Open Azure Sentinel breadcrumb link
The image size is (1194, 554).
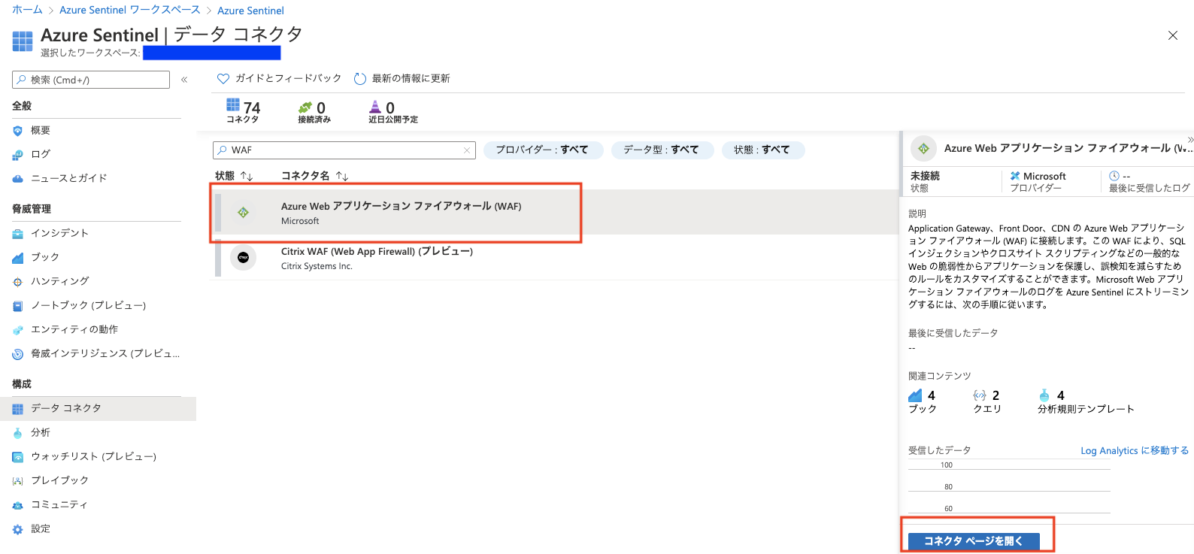pos(250,11)
